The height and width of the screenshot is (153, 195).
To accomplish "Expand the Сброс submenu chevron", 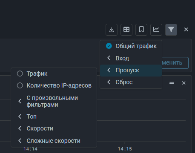I will point(109,82).
